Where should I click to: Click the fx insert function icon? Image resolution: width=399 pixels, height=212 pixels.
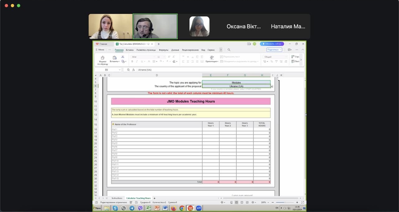pos(133,70)
